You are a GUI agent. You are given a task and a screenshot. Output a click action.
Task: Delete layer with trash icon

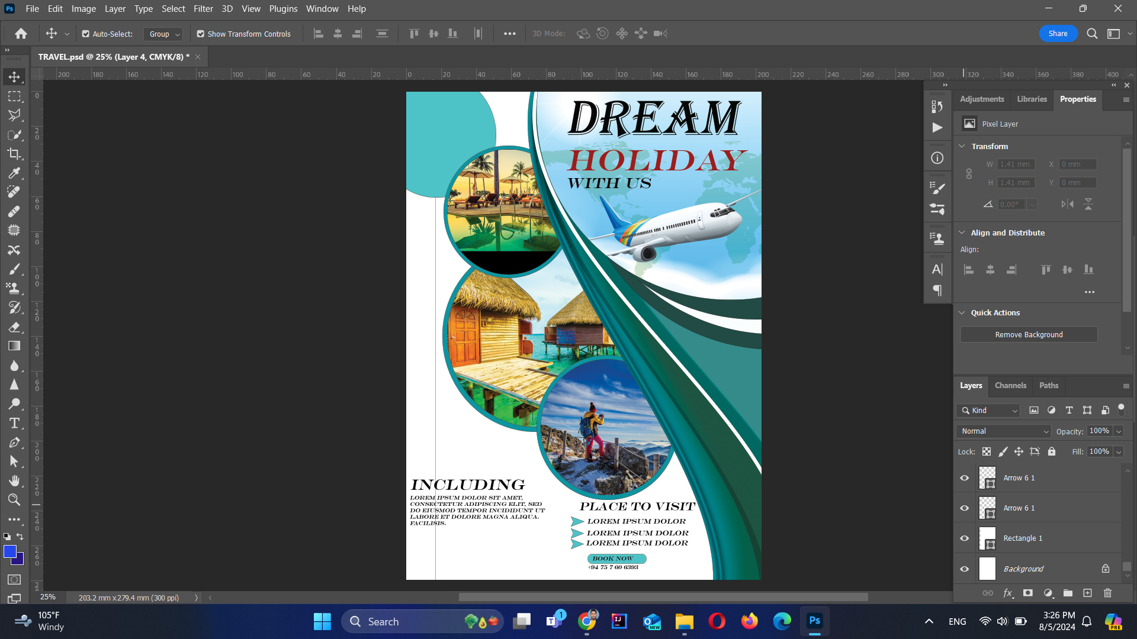(1107, 593)
